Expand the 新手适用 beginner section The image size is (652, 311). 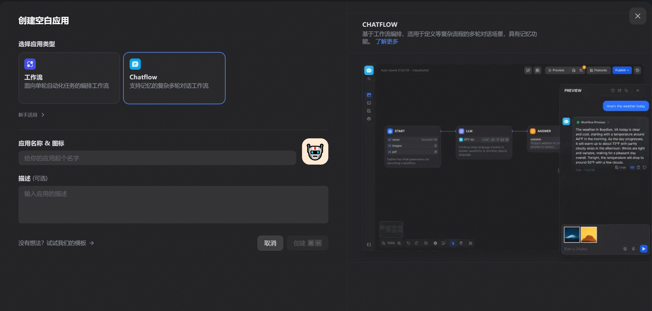(31, 115)
